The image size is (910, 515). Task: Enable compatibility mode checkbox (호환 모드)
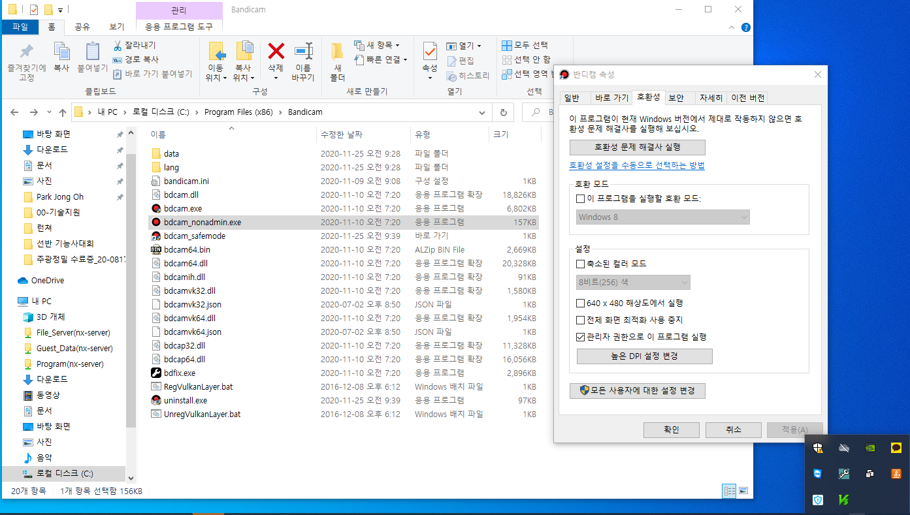pos(580,198)
